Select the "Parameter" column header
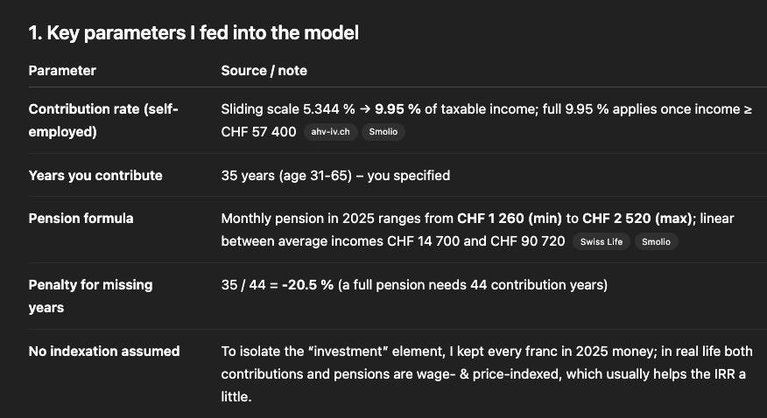The height and width of the screenshot is (418, 767). [x=62, y=70]
